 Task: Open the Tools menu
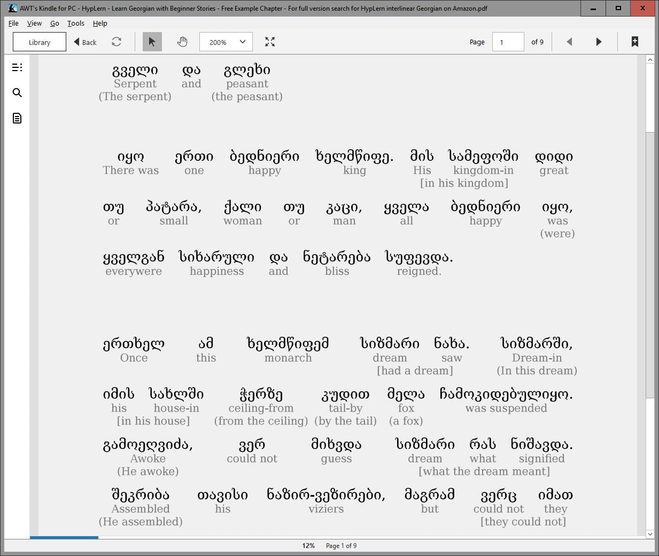click(75, 23)
